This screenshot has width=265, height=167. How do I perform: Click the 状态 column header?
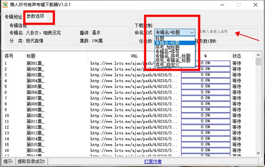(237, 56)
